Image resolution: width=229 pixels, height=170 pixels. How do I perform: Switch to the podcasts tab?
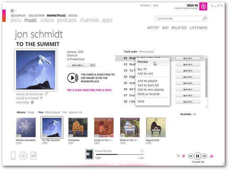67,20
